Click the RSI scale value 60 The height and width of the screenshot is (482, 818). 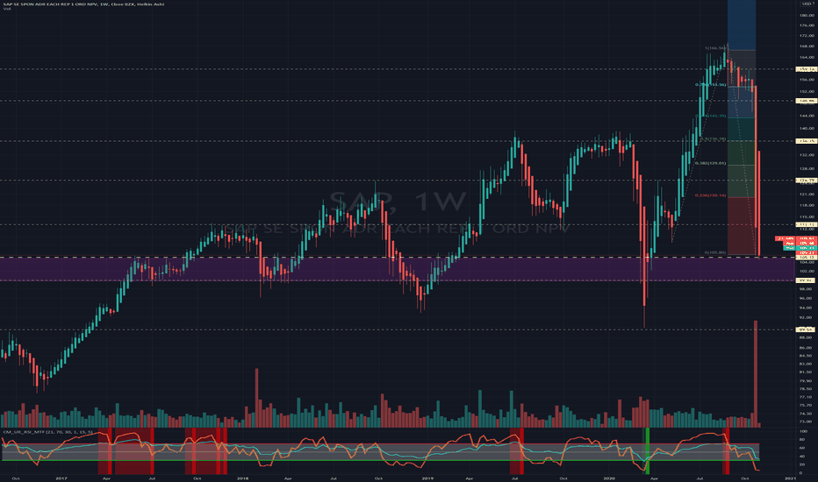pyautogui.click(x=802, y=448)
